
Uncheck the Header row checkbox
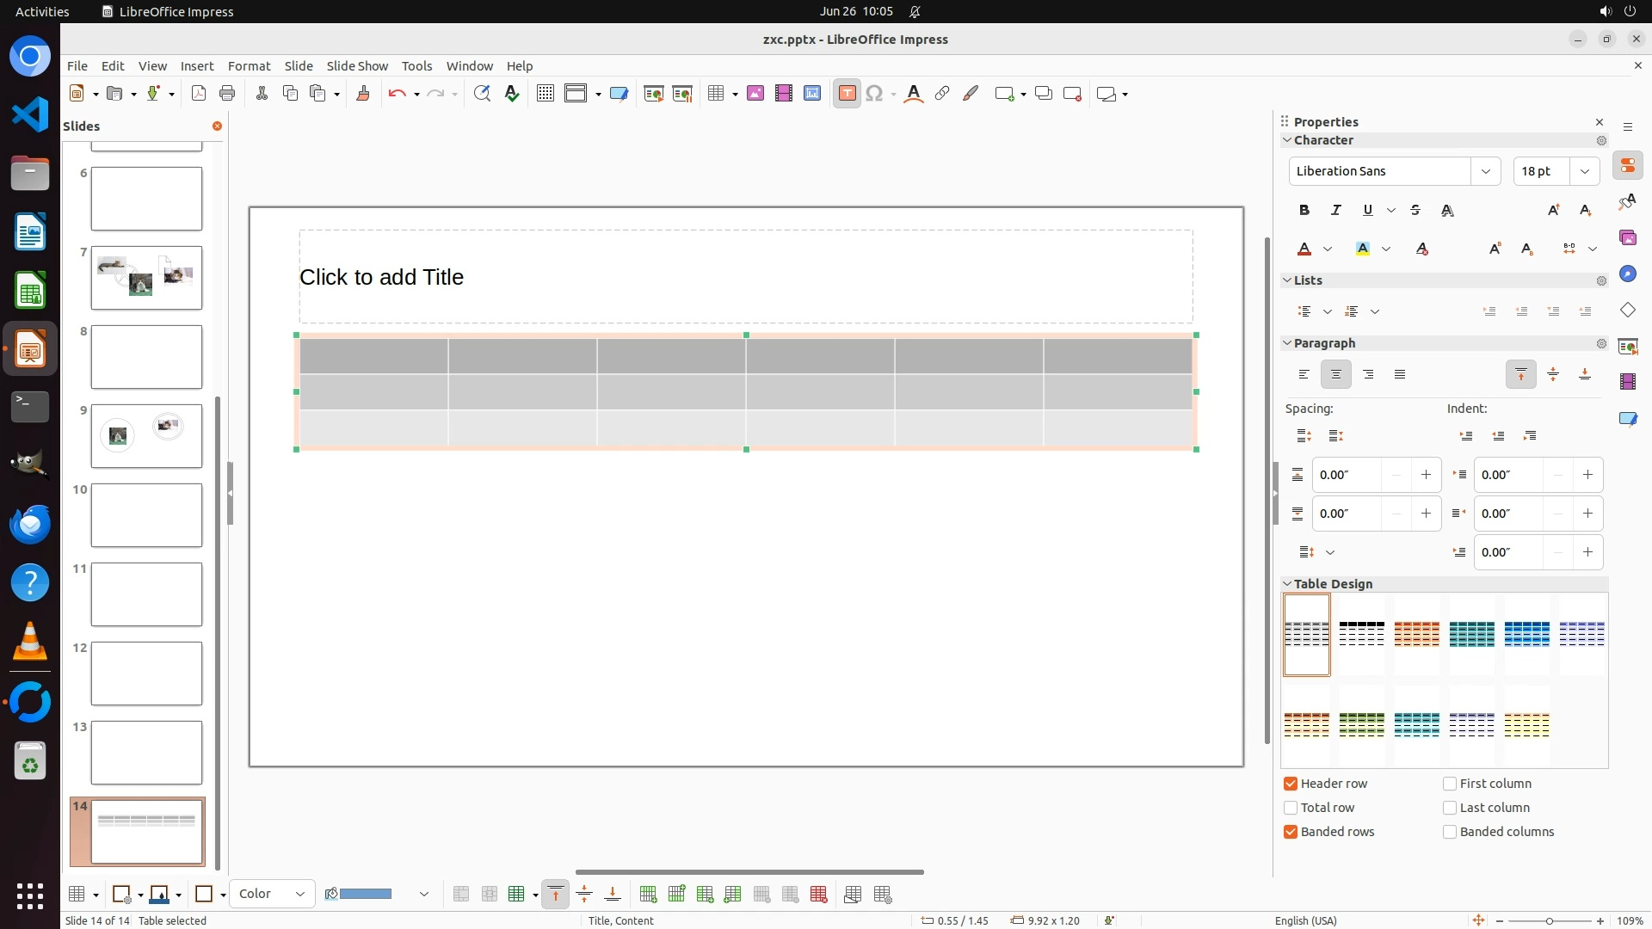[1291, 784]
